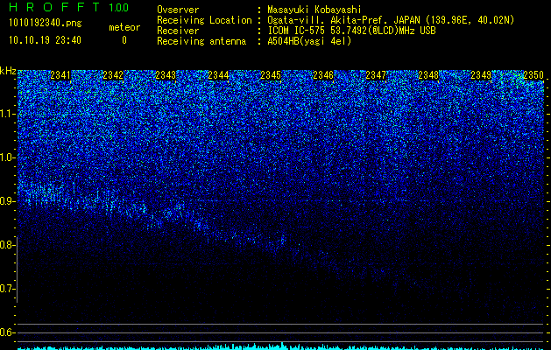
Task: Click the 2343 time marker
Action: coord(166,75)
